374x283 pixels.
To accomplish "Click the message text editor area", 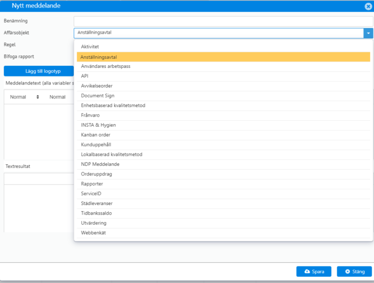I will pyautogui.click(x=39, y=132).
